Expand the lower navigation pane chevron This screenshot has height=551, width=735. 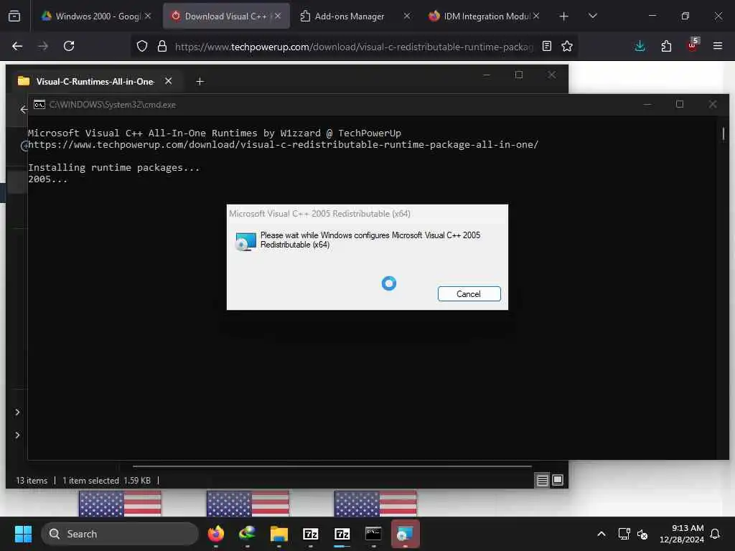(17, 435)
